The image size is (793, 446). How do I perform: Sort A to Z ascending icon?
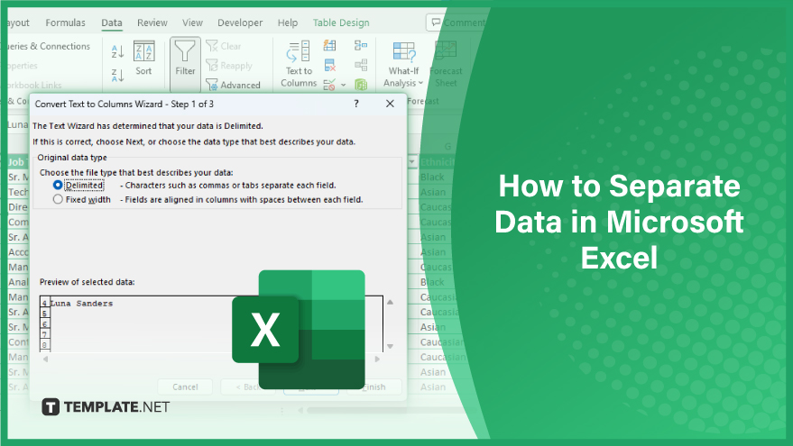coord(117,51)
